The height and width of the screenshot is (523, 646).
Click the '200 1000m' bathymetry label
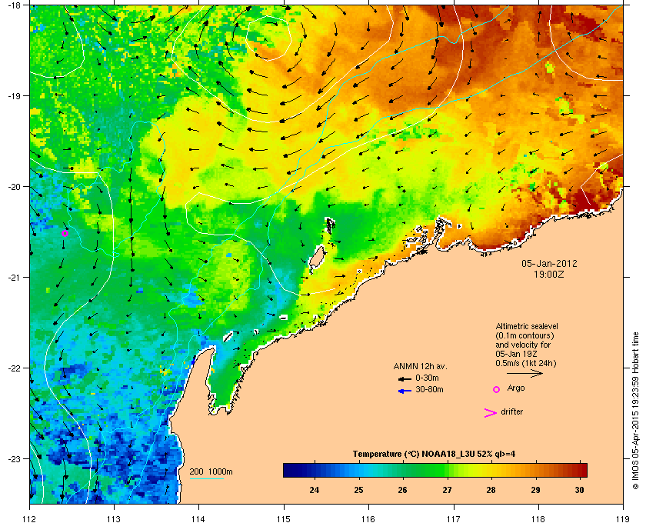point(211,471)
